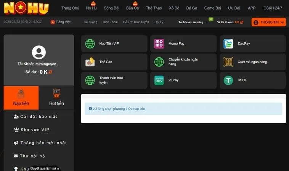Open Cài đặt bảo mật settings
The image size is (289, 171).
(38, 116)
